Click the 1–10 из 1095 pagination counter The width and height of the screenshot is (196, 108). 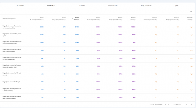[x=177, y=104]
